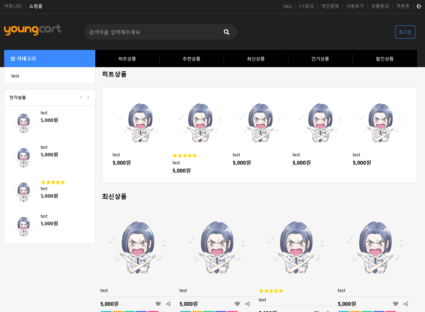The width and height of the screenshot is (425, 312).
Task: Open the 1:1문의 page
Action: pyautogui.click(x=306, y=6)
